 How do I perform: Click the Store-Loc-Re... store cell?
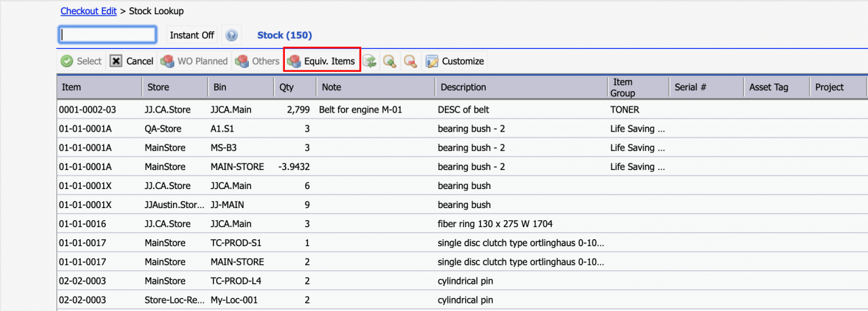click(x=174, y=299)
